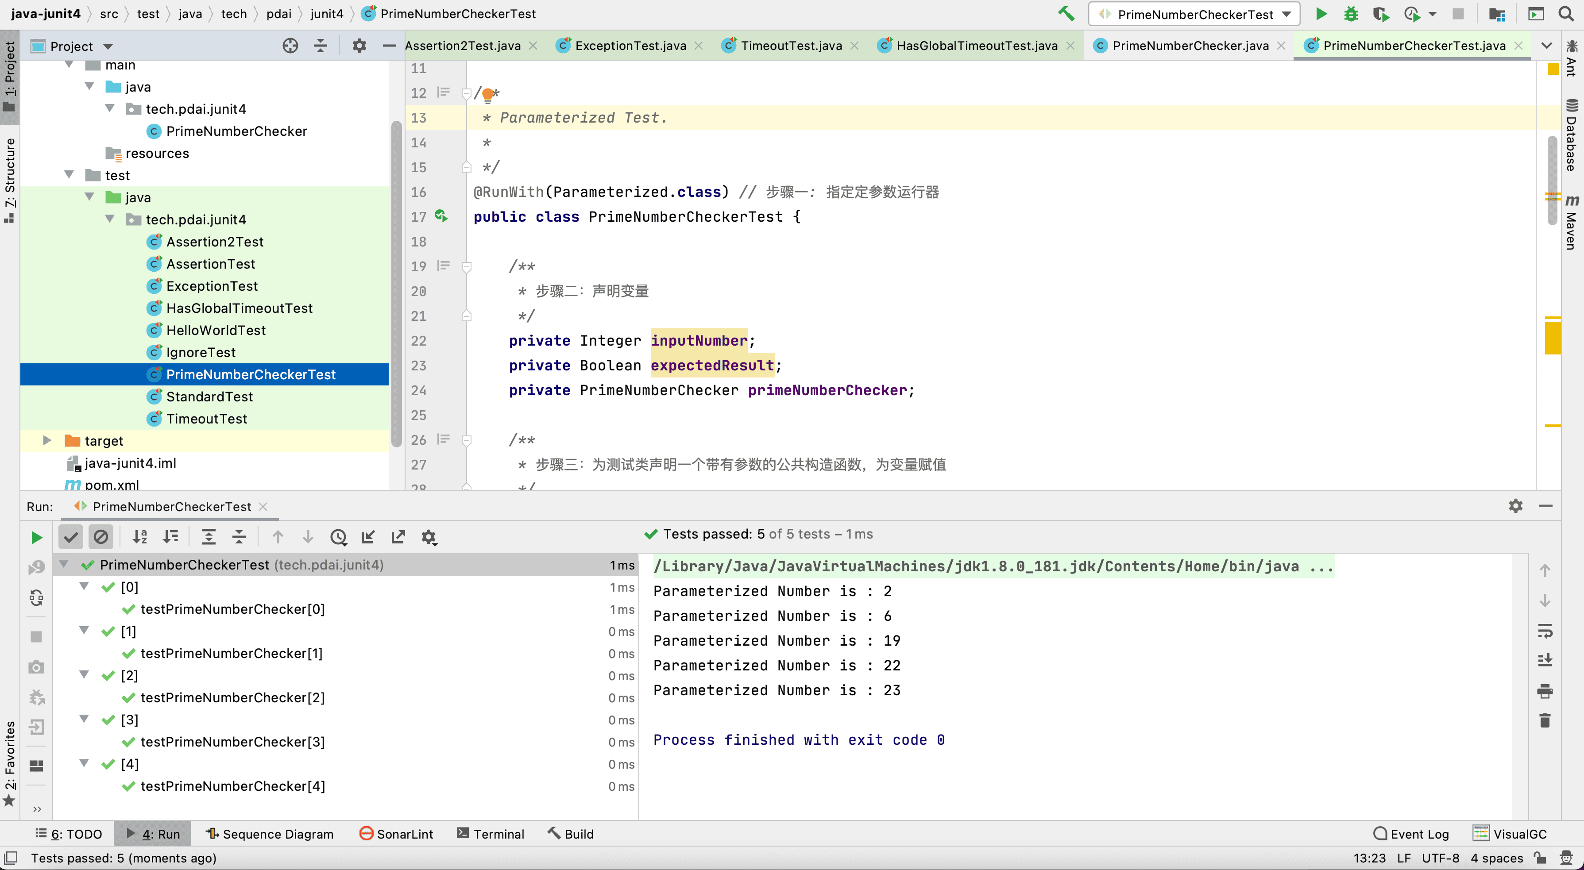
Task: Toggle Show Passed tests checkmark button
Action: [71, 537]
